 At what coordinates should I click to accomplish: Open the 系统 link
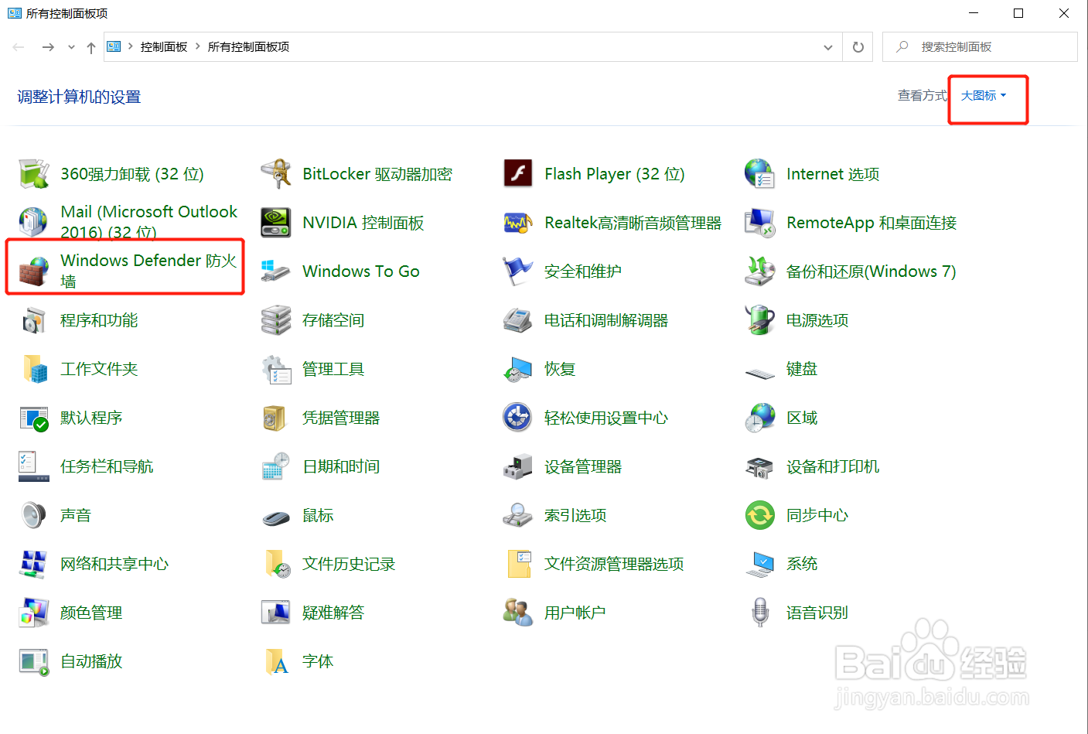tap(802, 564)
